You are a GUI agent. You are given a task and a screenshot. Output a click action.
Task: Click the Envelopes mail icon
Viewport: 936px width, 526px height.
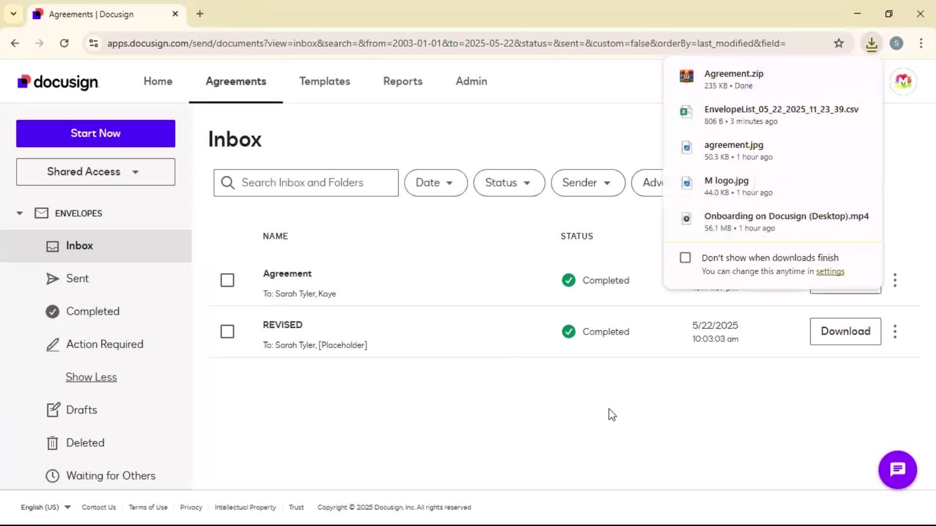pos(41,213)
